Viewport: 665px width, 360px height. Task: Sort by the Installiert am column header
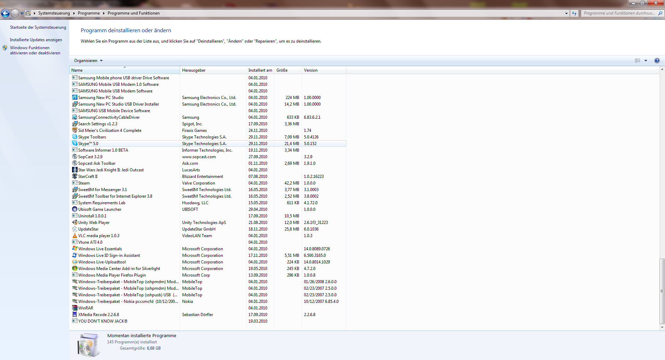coord(260,70)
